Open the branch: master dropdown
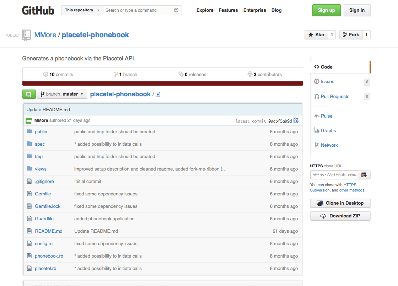398x286 pixels. 62,94
